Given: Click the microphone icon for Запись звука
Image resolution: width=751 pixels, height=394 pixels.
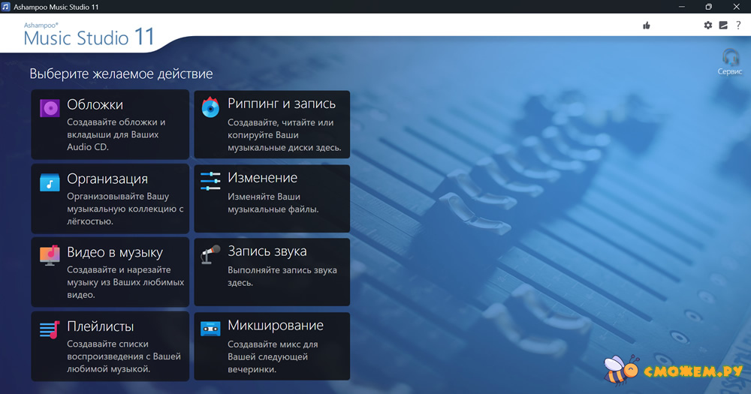Looking at the screenshot, I should tap(210, 254).
